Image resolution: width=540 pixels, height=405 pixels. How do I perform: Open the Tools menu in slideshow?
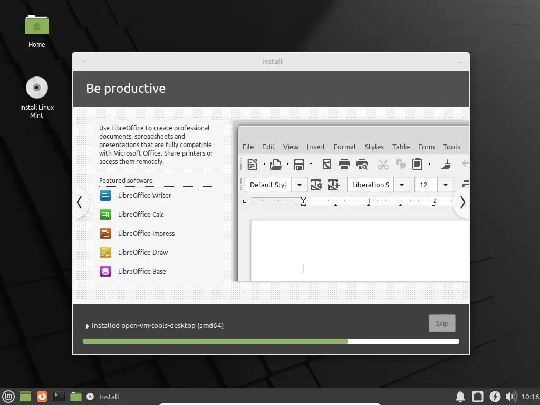pos(451,147)
